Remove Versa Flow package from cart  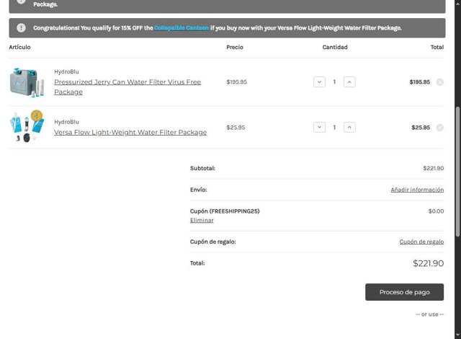[440, 128]
